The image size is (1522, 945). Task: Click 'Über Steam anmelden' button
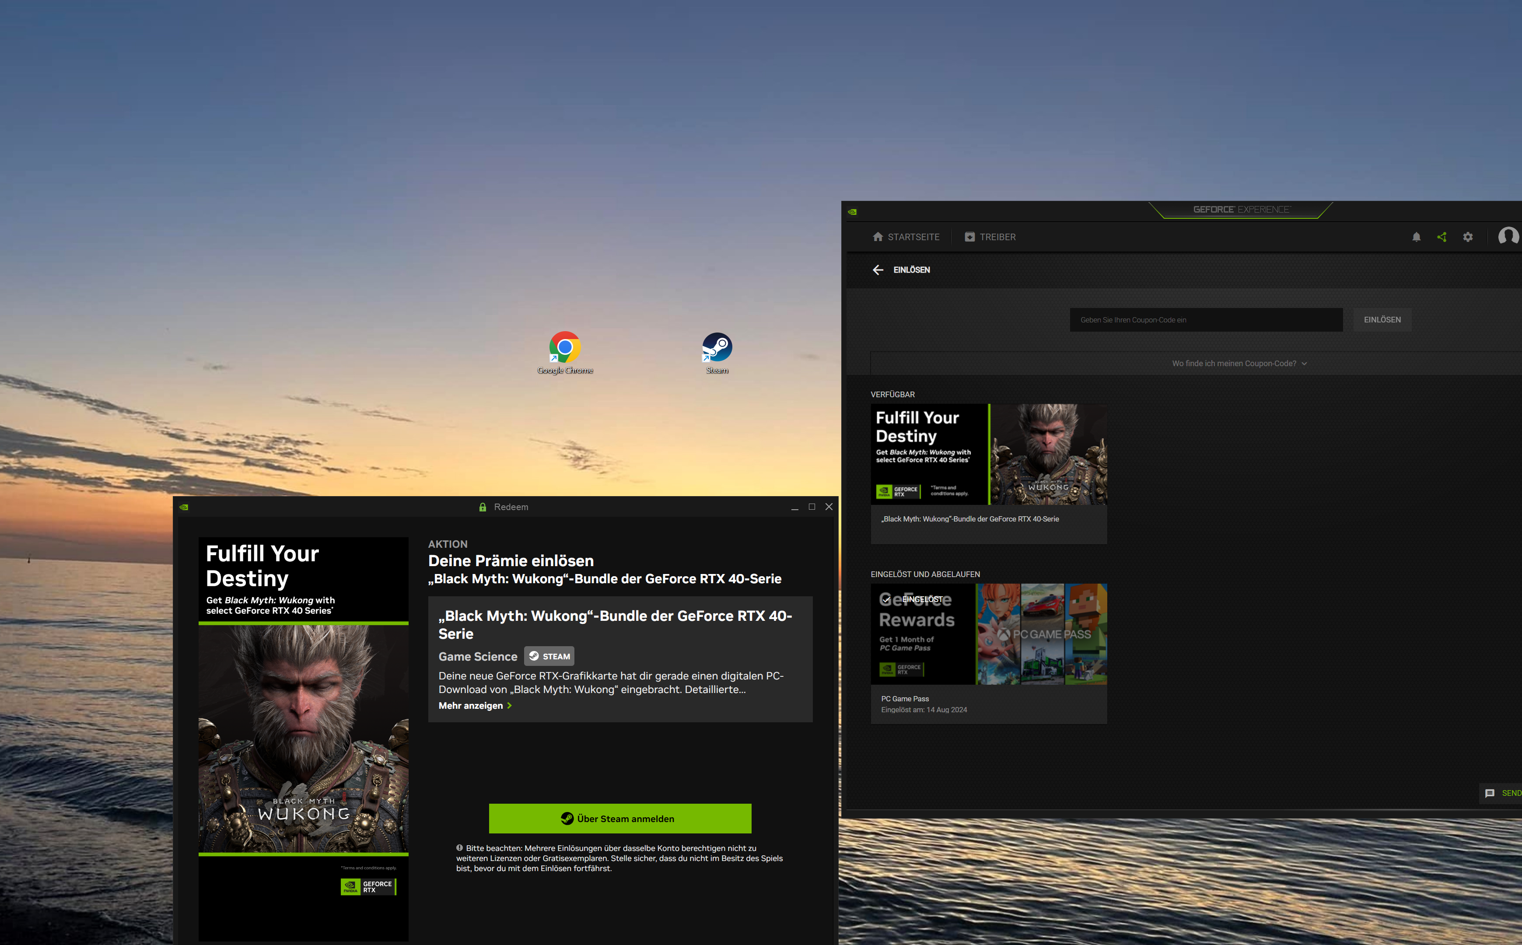(x=620, y=819)
